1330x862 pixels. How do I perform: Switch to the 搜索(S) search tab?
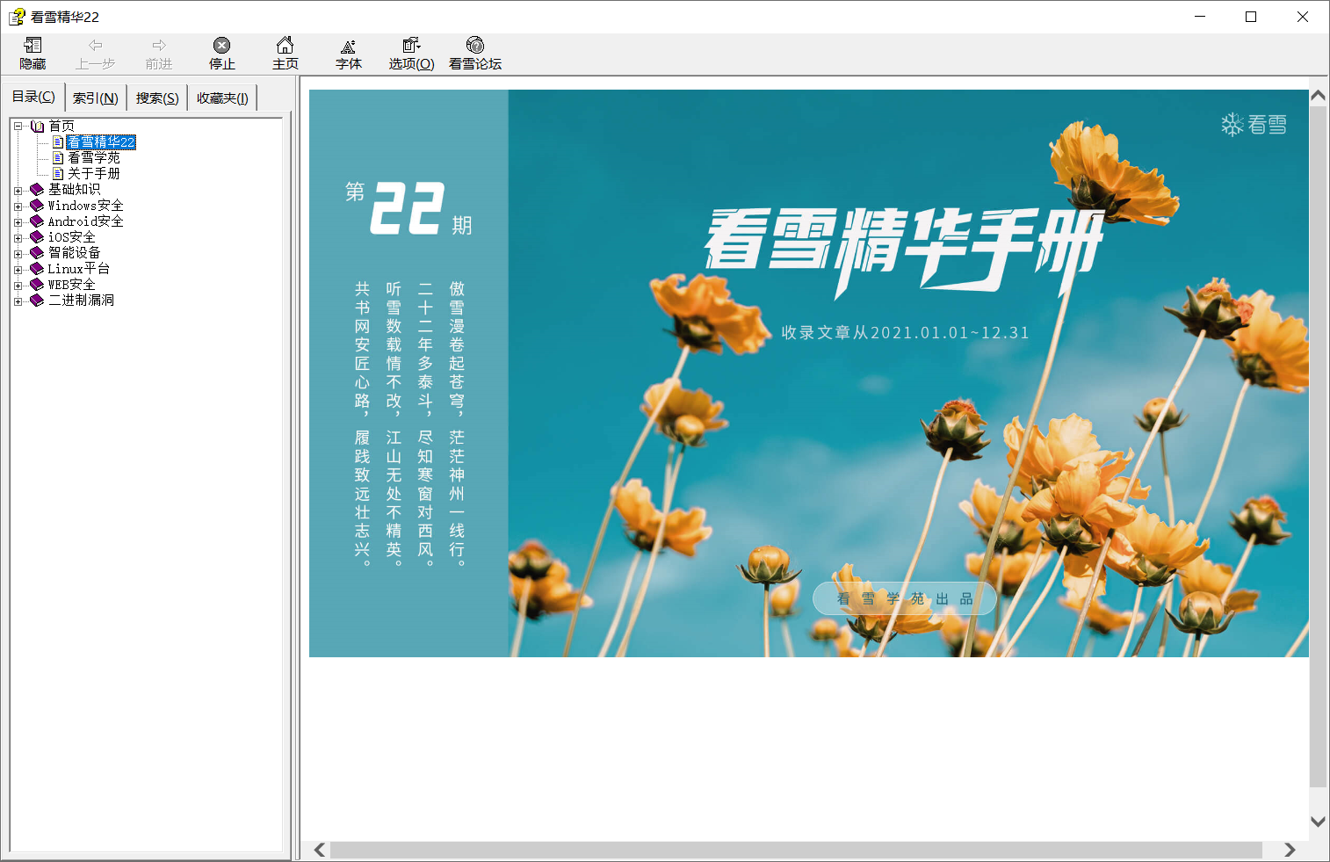point(157,98)
